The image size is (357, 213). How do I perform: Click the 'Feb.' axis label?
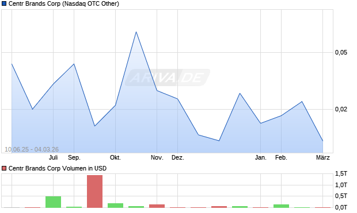point(281,157)
